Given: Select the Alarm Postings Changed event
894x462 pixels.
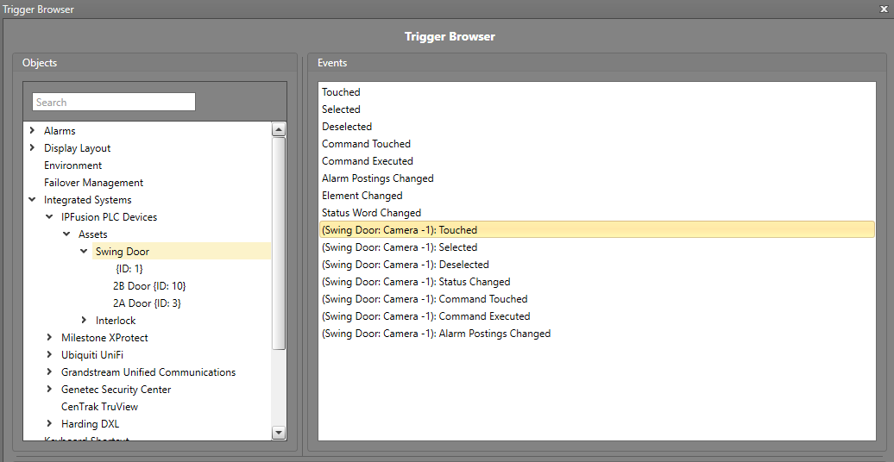Looking at the screenshot, I should 378,178.
